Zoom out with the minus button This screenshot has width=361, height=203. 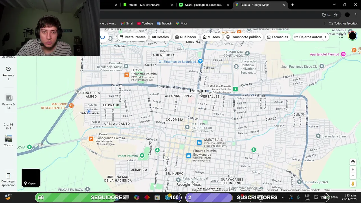[x=353, y=176]
